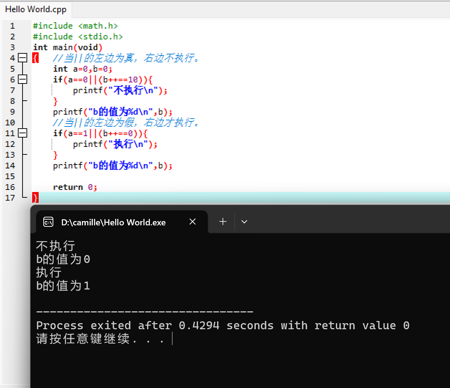This screenshot has height=388, width=450.
Task: Click the printf("执行\n") line 12
Action: pyautogui.click(x=115, y=144)
